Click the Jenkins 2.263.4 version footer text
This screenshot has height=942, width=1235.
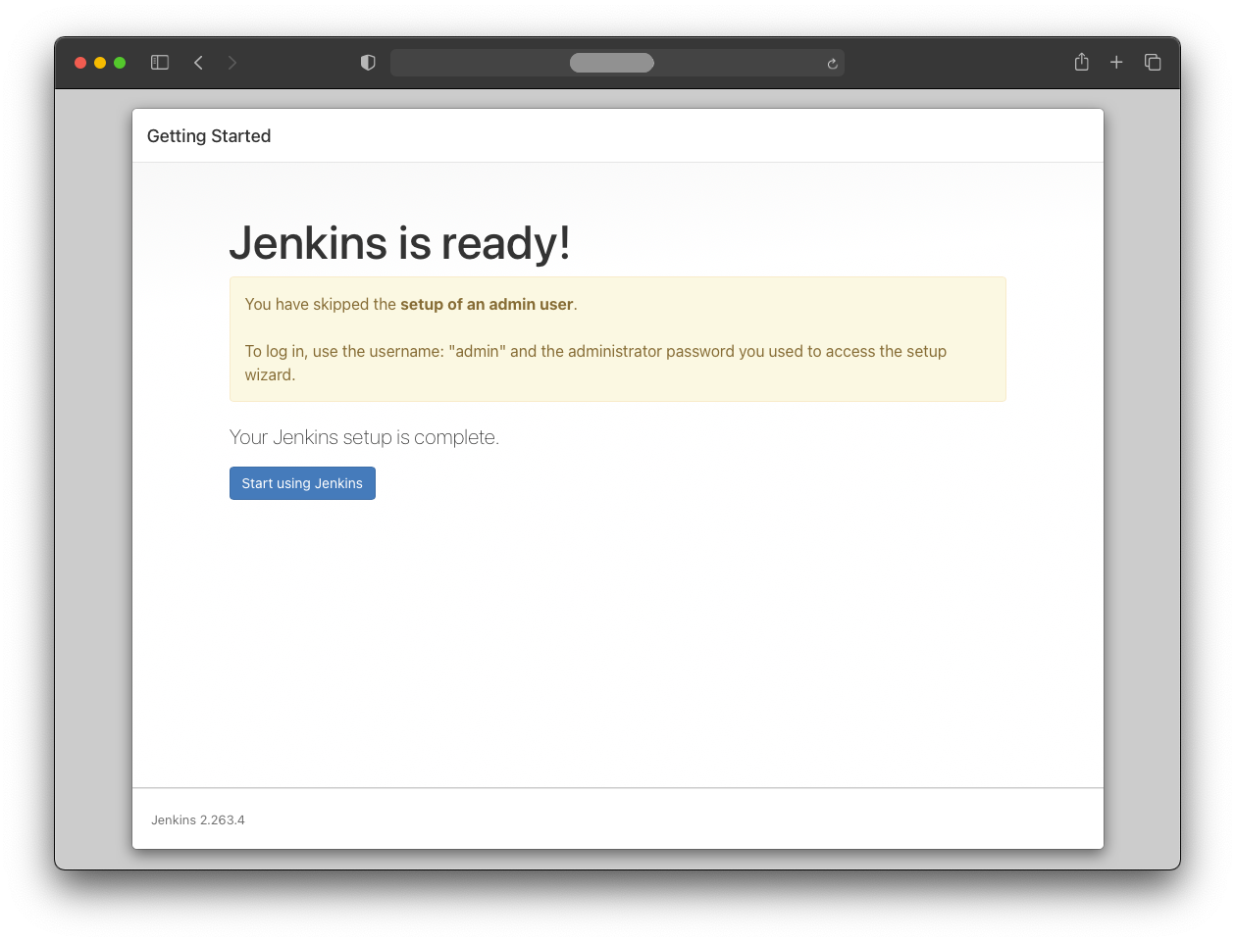tap(198, 819)
